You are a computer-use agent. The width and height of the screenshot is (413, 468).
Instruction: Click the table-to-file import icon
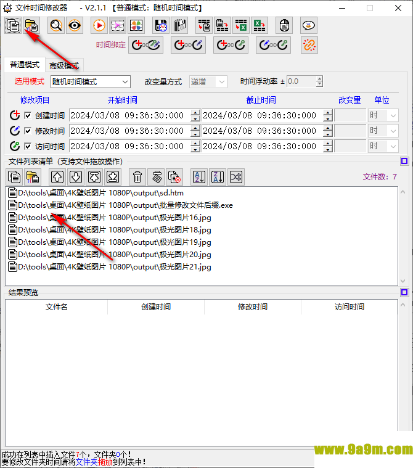click(204, 25)
